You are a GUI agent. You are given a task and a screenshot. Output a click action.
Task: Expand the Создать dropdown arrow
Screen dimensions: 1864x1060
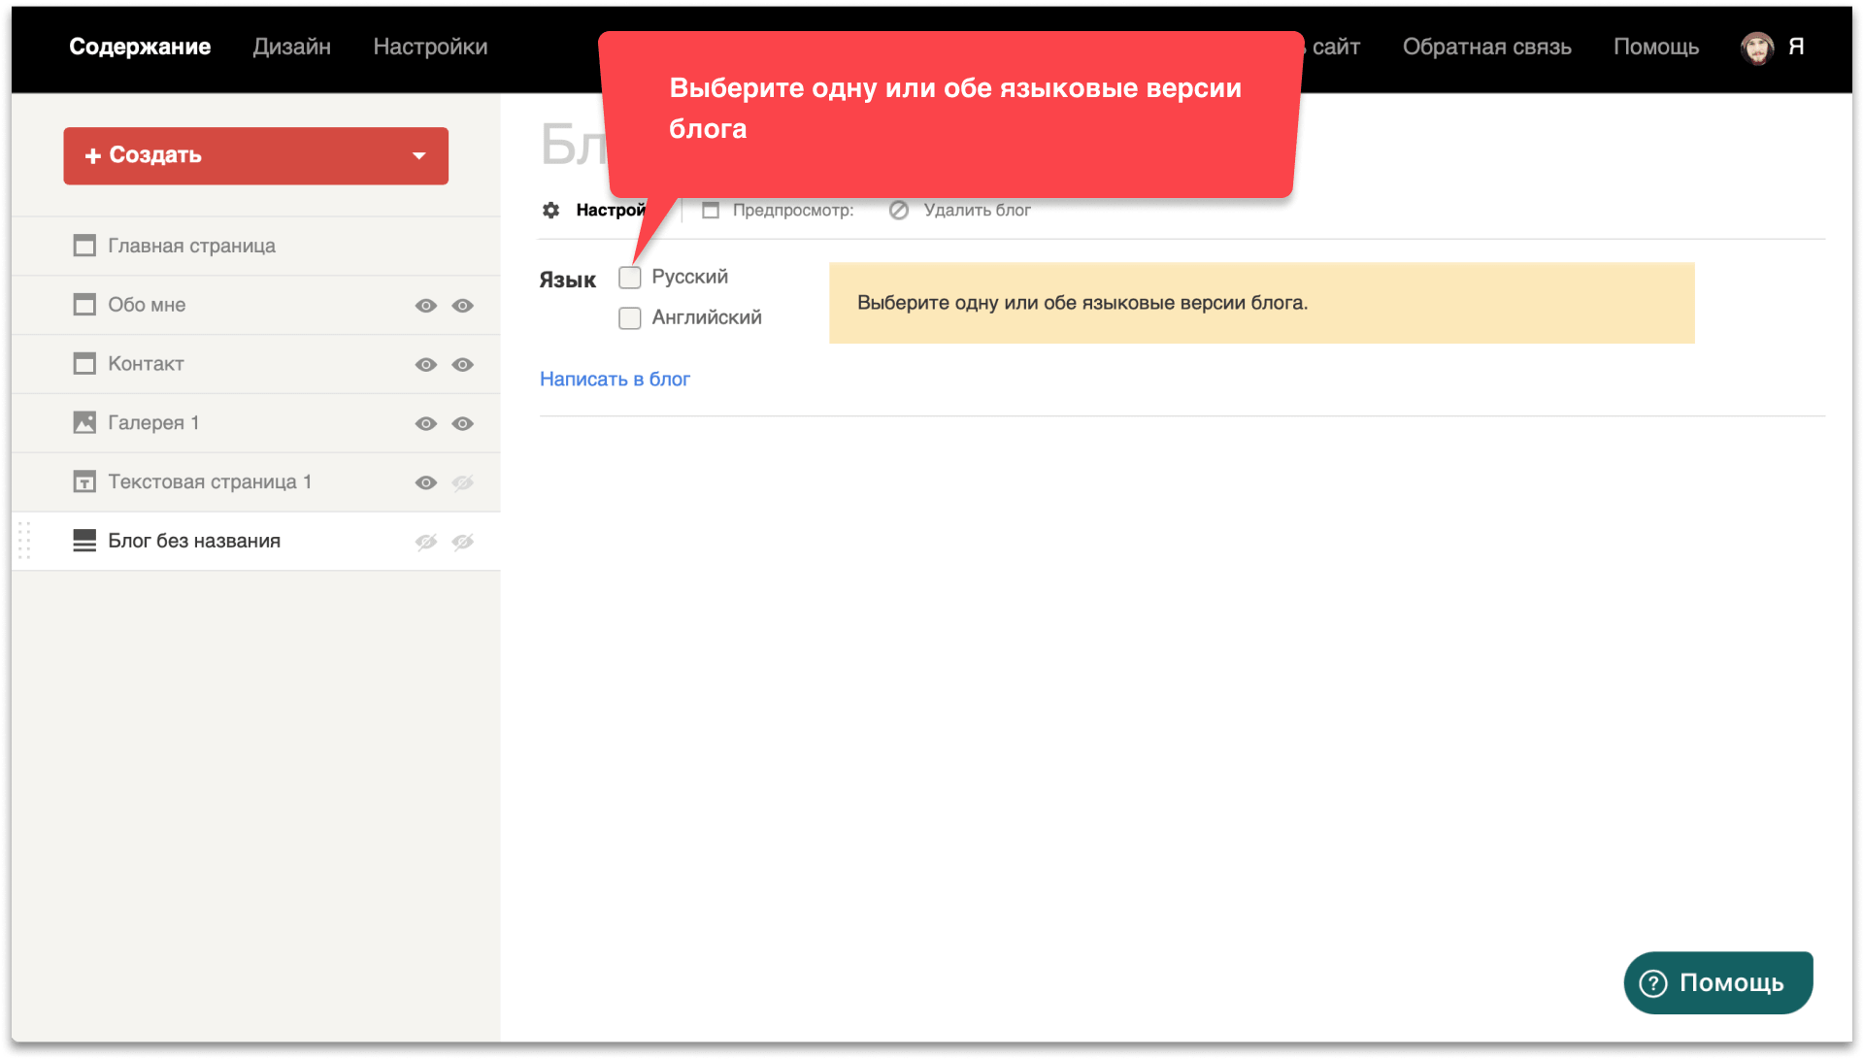[x=419, y=156]
